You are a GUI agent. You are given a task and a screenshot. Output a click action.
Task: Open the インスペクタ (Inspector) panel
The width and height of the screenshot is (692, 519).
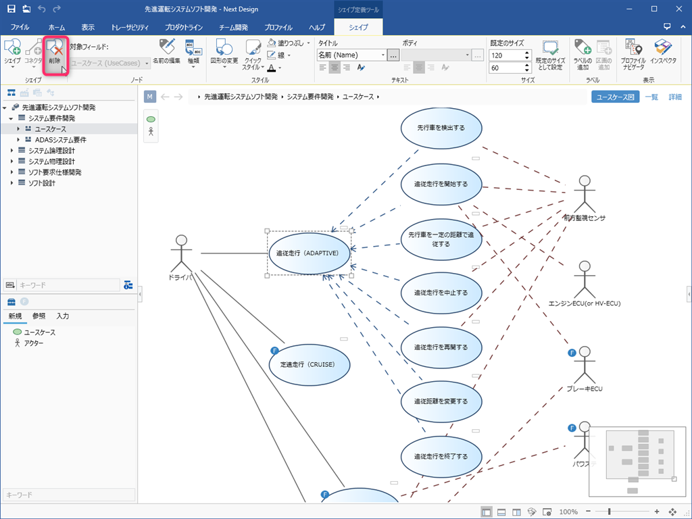click(663, 53)
